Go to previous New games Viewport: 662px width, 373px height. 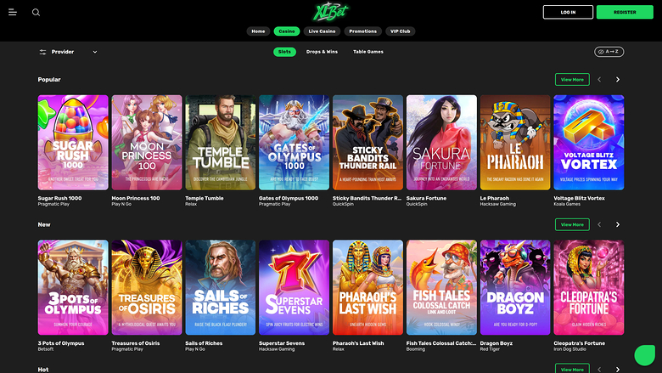point(599,224)
